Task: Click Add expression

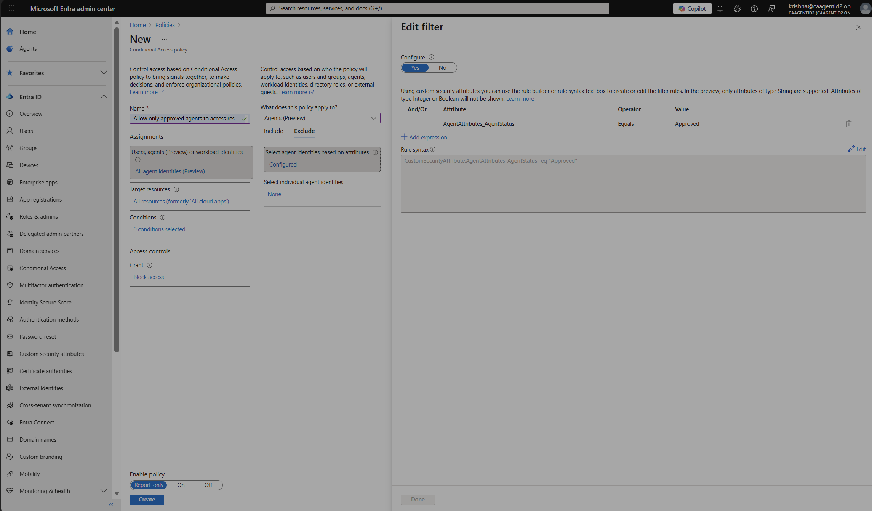Action: 424,138
